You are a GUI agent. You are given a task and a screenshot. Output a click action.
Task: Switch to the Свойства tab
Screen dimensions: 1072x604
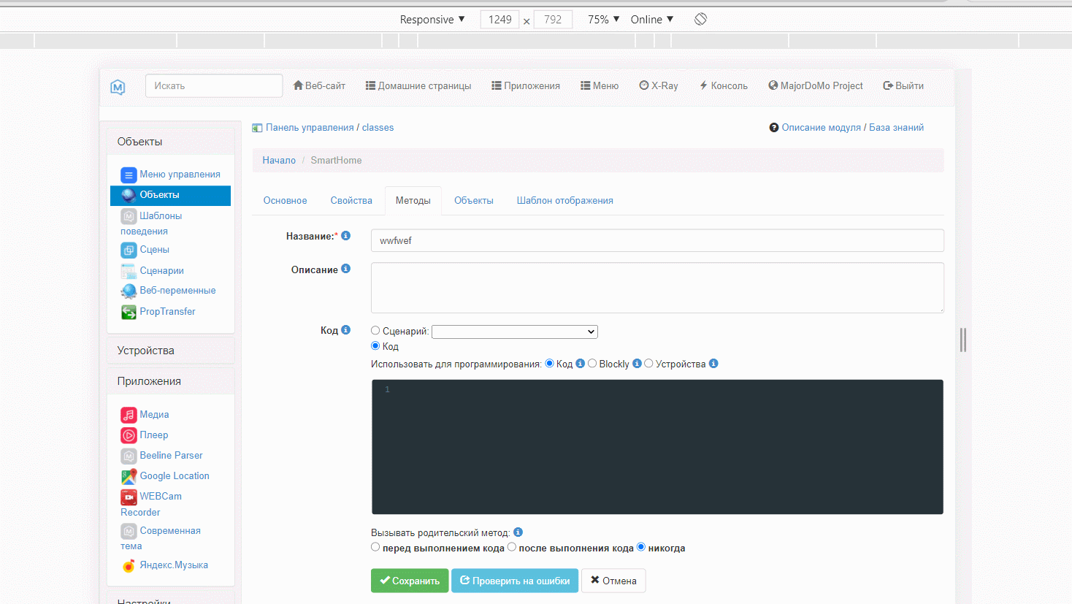point(351,199)
